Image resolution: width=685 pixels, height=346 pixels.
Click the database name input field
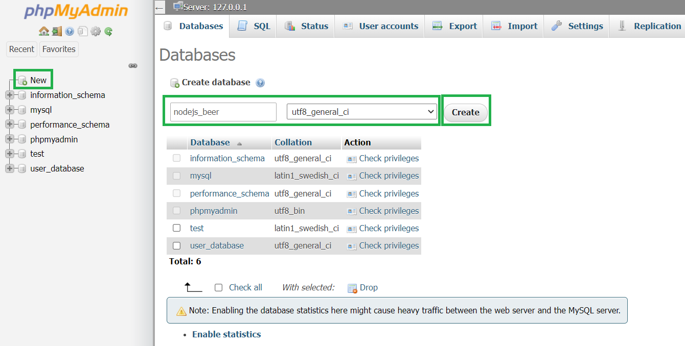pyautogui.click(x=223, y=112)
